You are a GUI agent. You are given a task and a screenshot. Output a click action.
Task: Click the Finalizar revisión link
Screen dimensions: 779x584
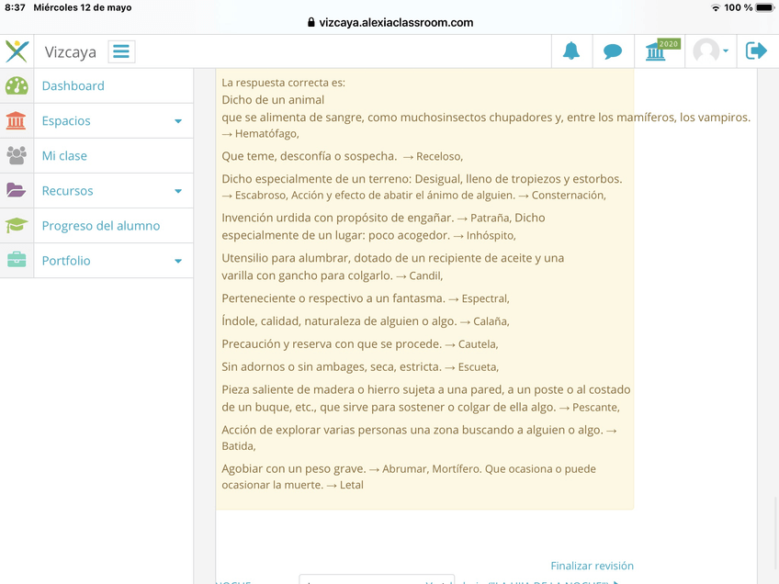592,566
